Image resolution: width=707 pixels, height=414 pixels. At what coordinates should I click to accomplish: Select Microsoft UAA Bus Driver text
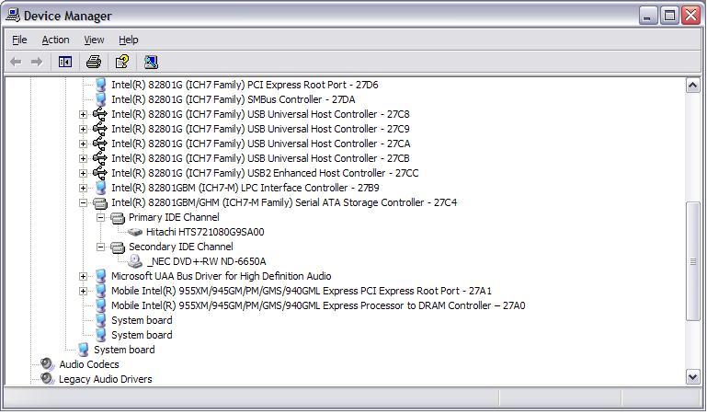pyautogui.click(x=221, y=276)
